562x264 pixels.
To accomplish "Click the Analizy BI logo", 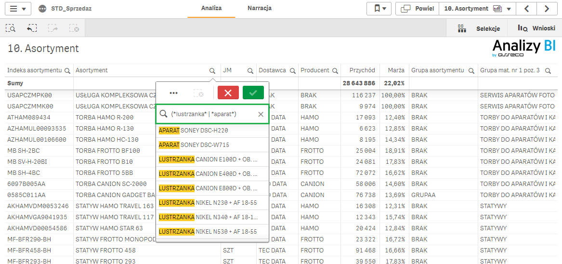I will (523, 48).
